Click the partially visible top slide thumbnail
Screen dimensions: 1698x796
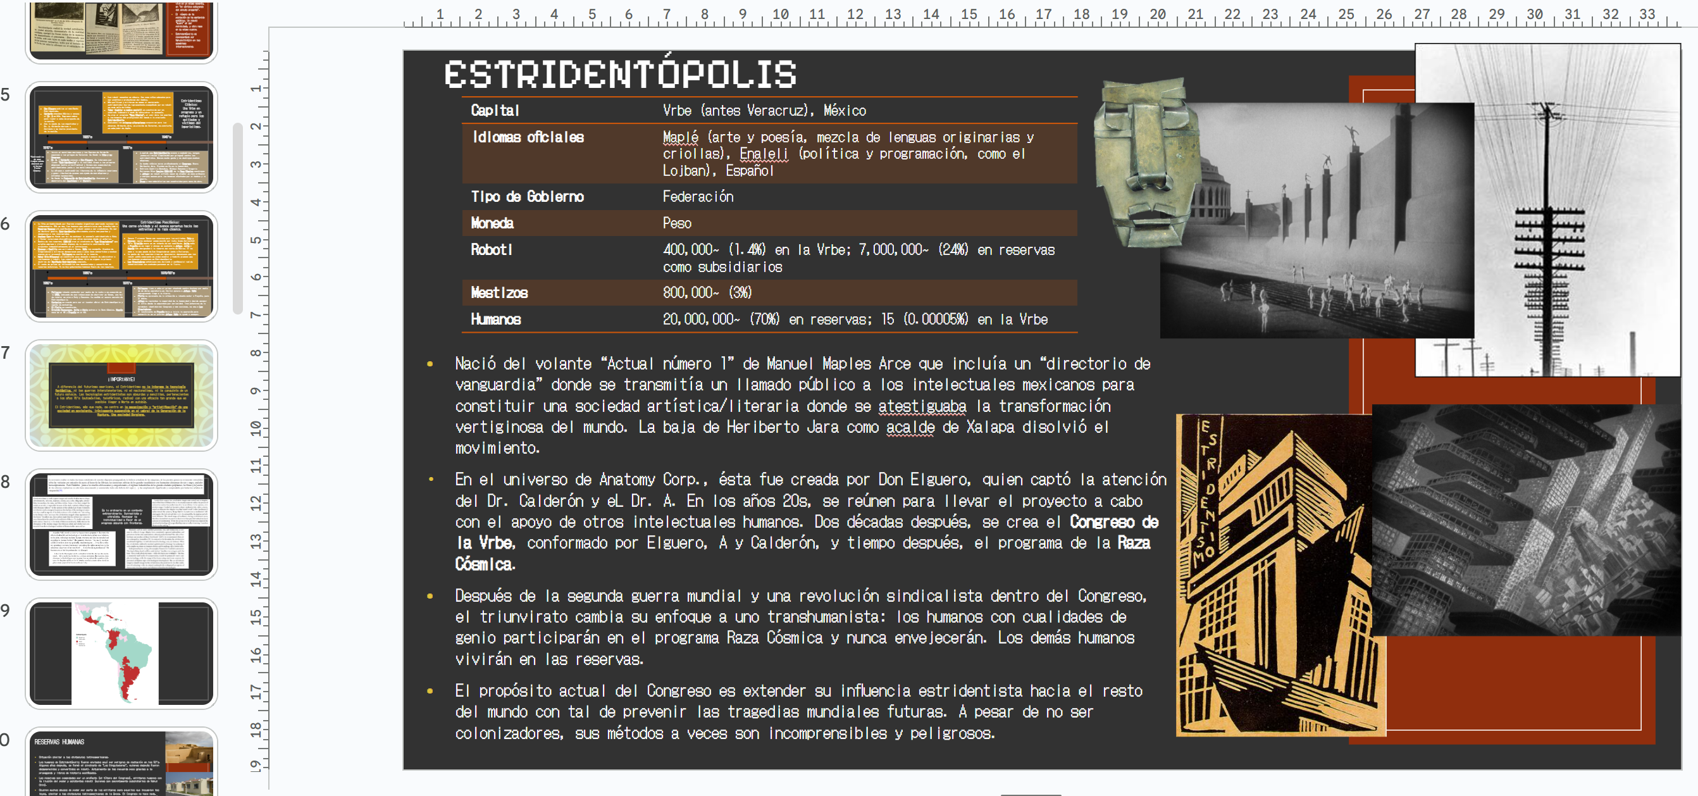121,30
